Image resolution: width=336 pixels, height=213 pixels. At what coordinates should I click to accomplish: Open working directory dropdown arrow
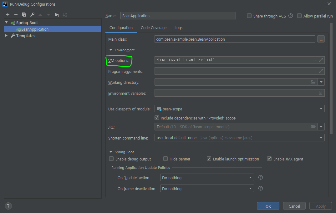pyautogui.click(x=321, y=82)
